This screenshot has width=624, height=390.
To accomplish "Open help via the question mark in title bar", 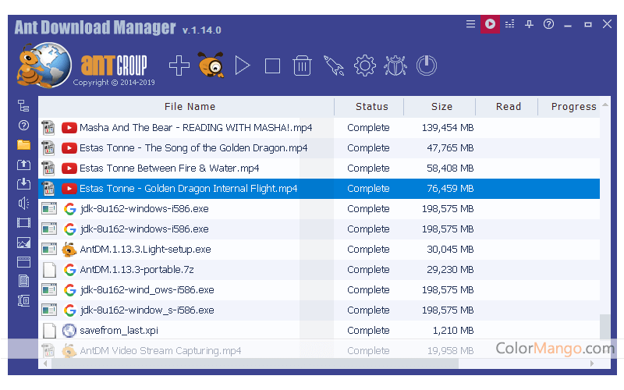I will pos(548,24).
